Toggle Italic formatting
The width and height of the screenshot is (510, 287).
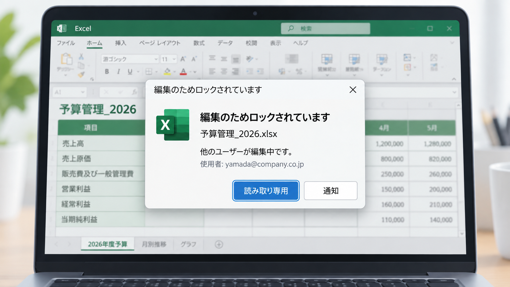tap(118, 72)
